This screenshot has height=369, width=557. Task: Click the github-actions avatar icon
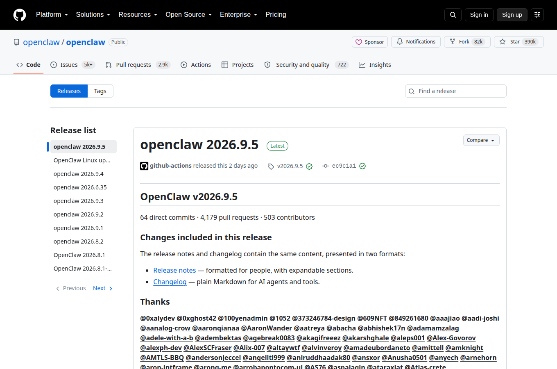pos(144,166)
